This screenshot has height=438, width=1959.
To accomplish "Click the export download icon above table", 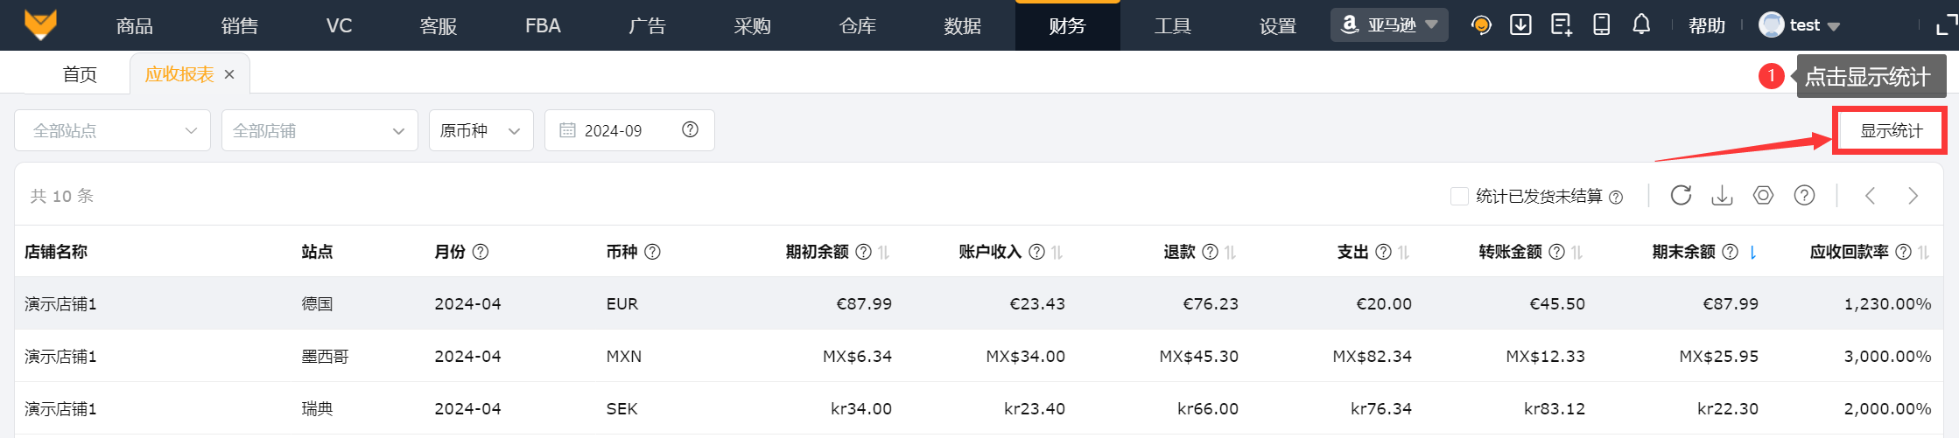I will (x=1722, y=195).
